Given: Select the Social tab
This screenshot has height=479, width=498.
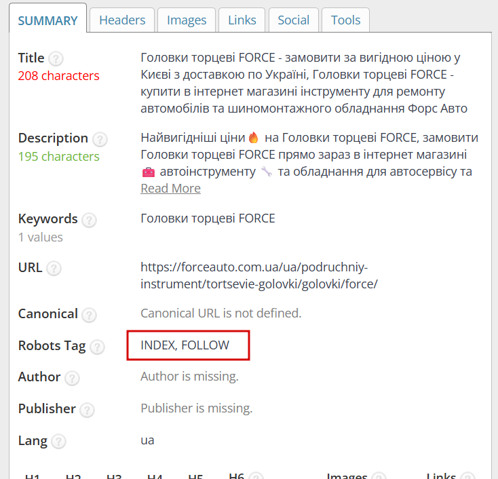Looking at the screenshot, I should (x=293, y=20).
